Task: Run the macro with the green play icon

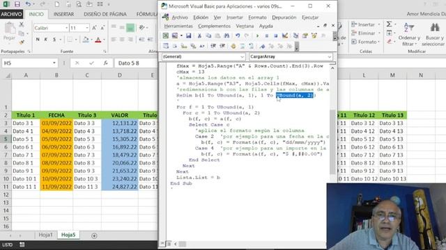Action: (257, 36)
